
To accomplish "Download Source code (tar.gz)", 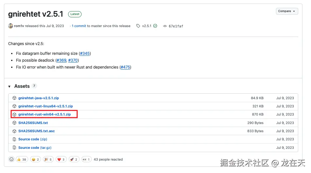I will (x=35, y=148).
